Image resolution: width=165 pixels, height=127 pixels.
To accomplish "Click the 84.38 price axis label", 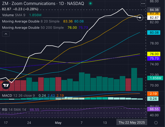I will (x=154, y=10).
